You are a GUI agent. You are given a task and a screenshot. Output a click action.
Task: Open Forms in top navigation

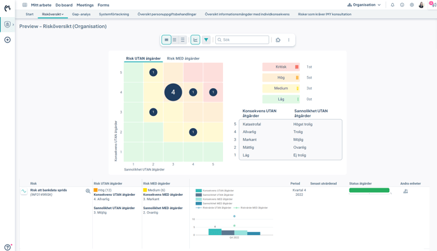104,5
